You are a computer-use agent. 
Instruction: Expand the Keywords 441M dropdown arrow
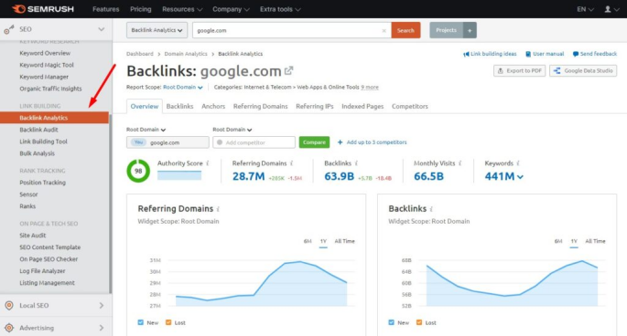coord(520,177)
